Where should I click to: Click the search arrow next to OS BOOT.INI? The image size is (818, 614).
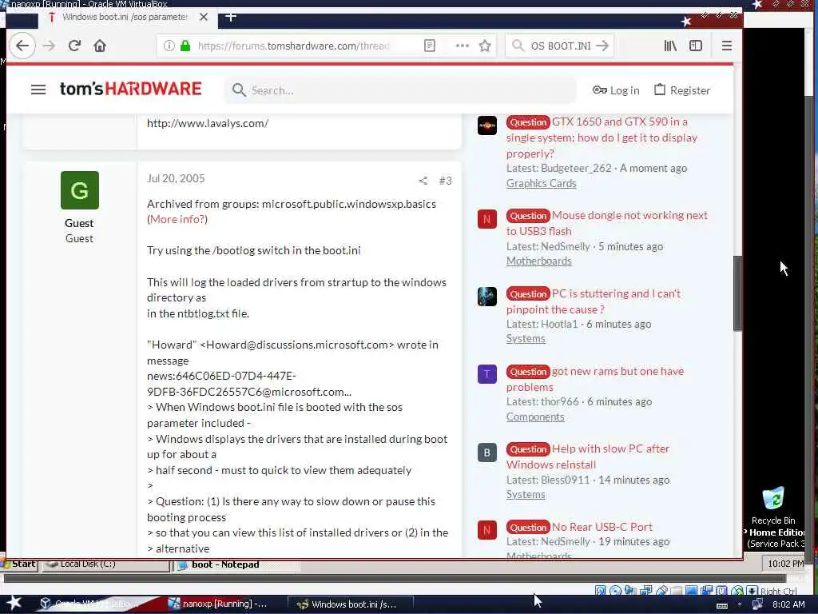[602, 46]
